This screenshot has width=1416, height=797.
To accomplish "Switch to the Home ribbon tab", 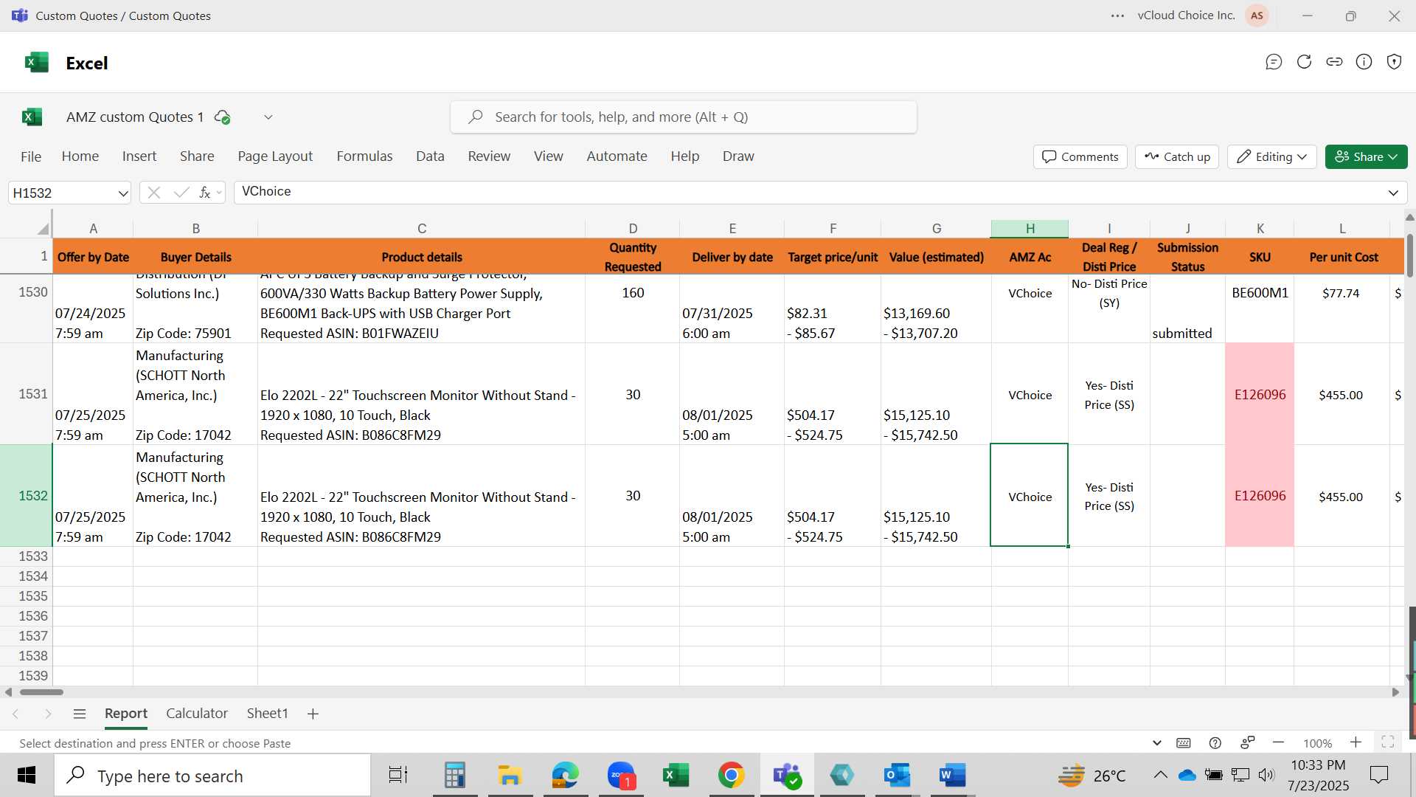I will coord(80,156).
